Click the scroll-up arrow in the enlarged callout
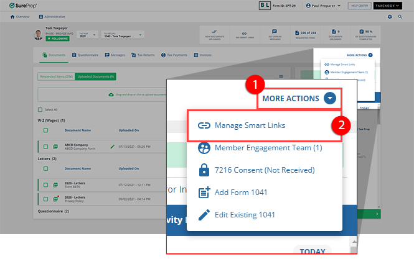 [354, 242]
